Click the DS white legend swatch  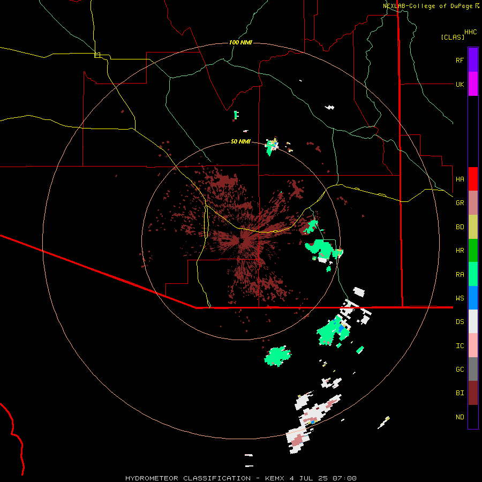coord(473,321)
